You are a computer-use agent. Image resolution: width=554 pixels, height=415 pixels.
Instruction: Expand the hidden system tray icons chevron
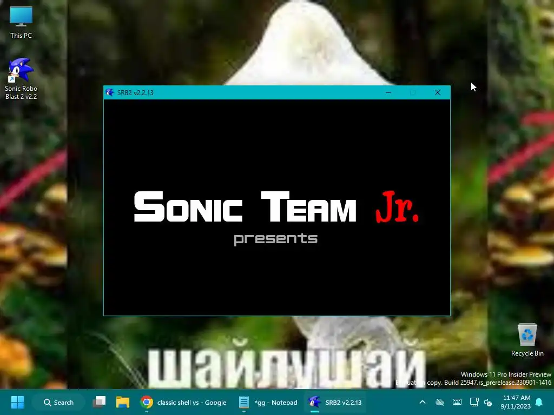[x=422, y=402]
